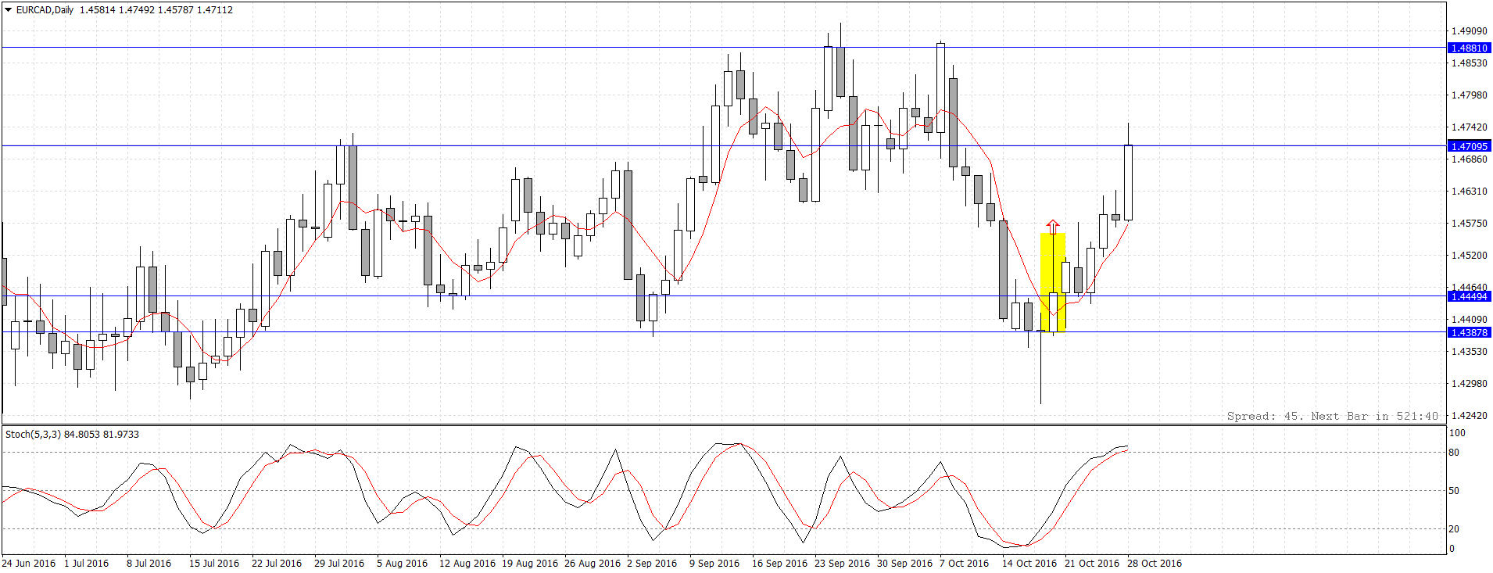Click the 1 Jul 2016 date label
The height and width of the screenshot is (573, 1493).
tap(87, 564)
